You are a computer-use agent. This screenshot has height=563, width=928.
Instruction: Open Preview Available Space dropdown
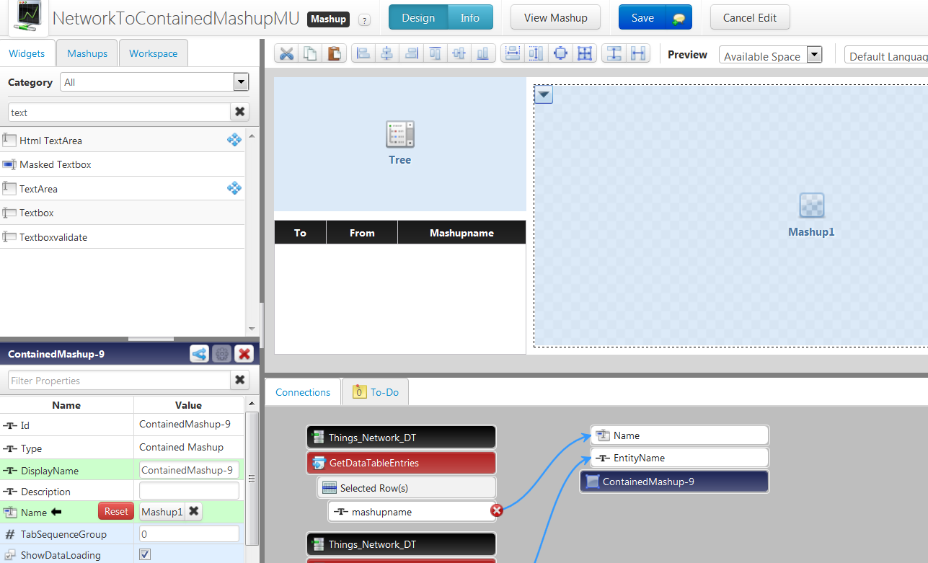814,55
